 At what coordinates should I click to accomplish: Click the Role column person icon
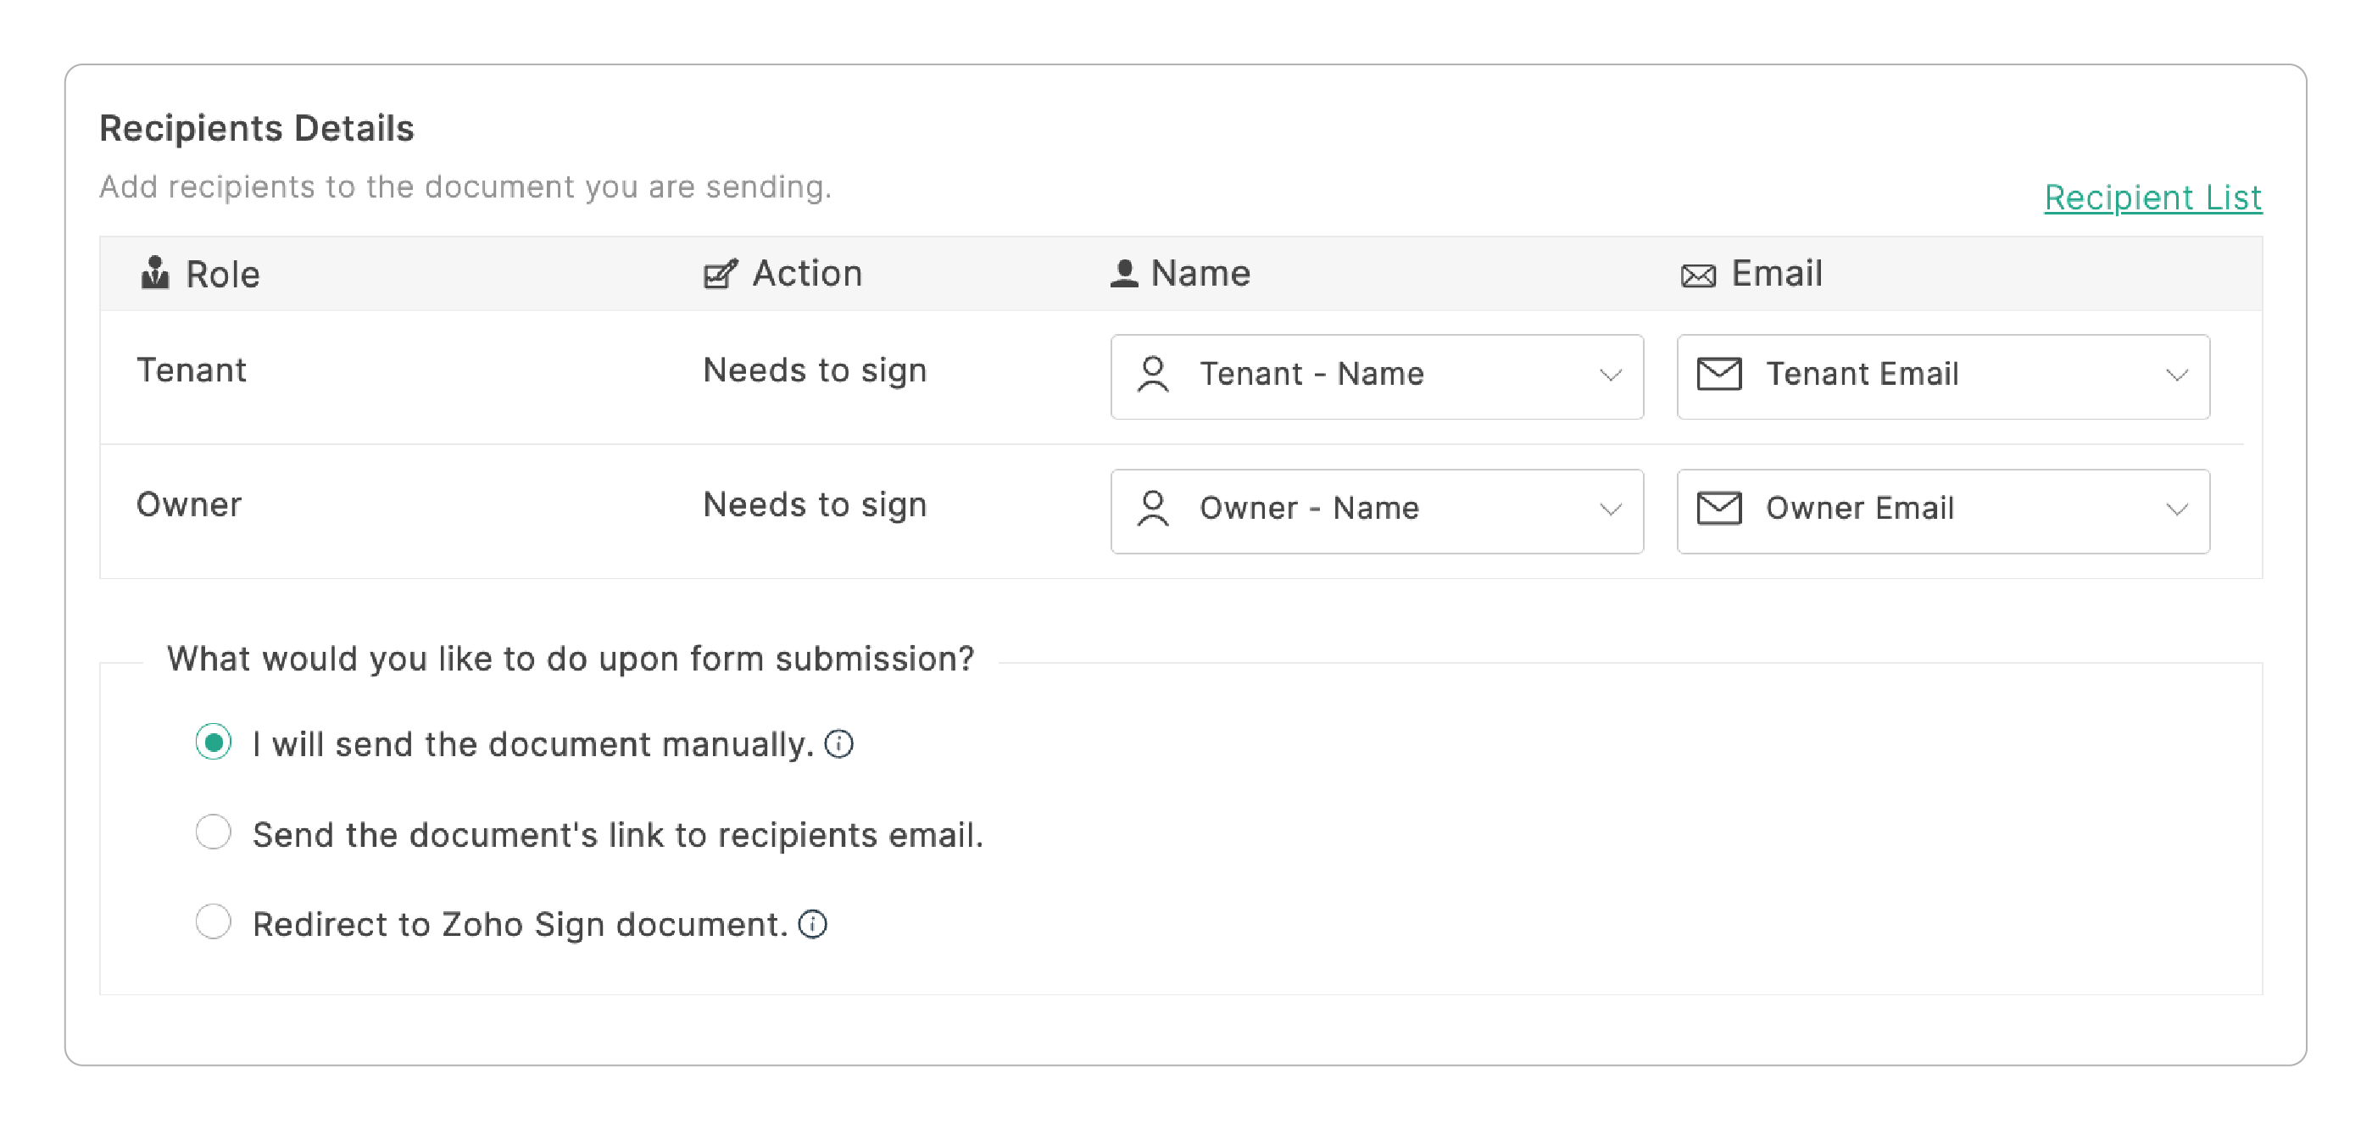[154, 274]
